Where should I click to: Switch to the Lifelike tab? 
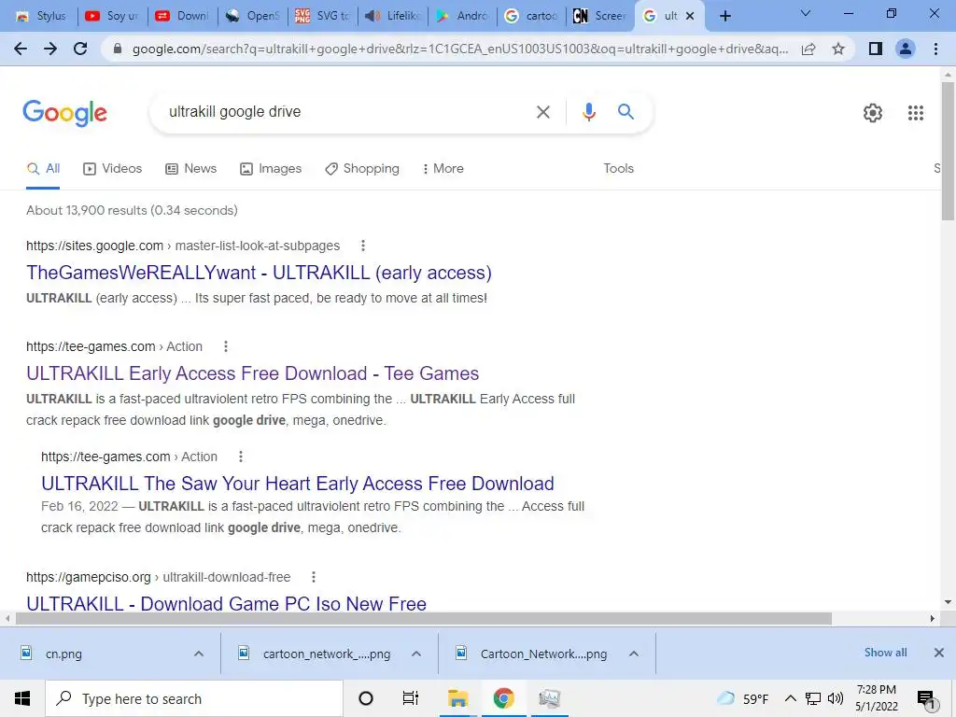tap(393, 16)
